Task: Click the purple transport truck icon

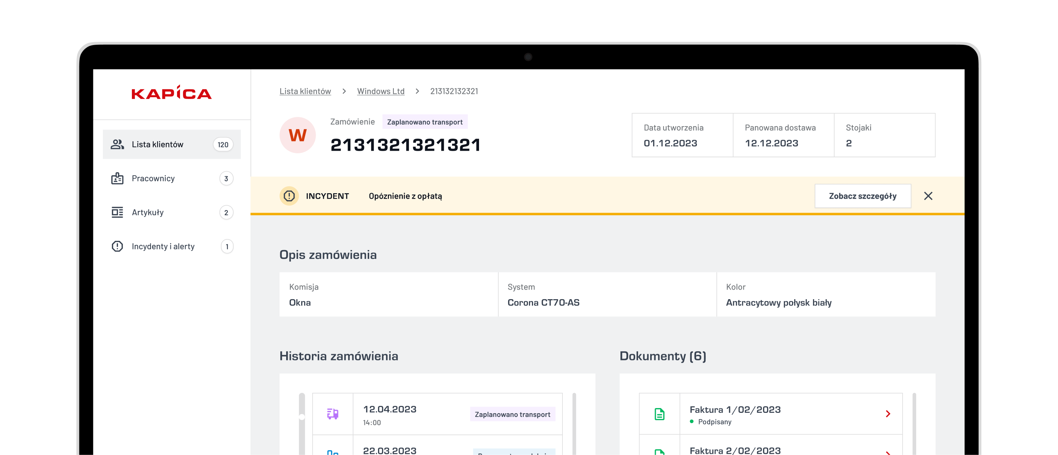Action: point(333,414)
